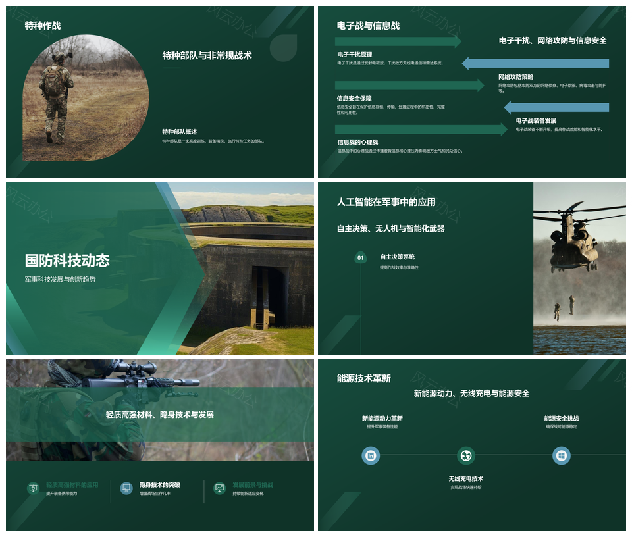Click the LinkedIn circle icon under 新能源动力革新
The width and height of the screenshot is (632, 537).
click(x=371, y=455)
